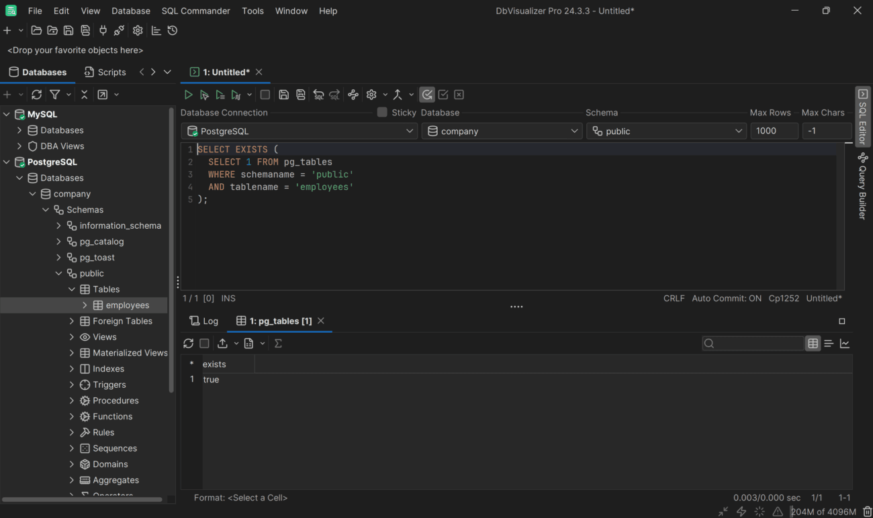
Task: Expand the information_schema node
Action: coord(58,225)
